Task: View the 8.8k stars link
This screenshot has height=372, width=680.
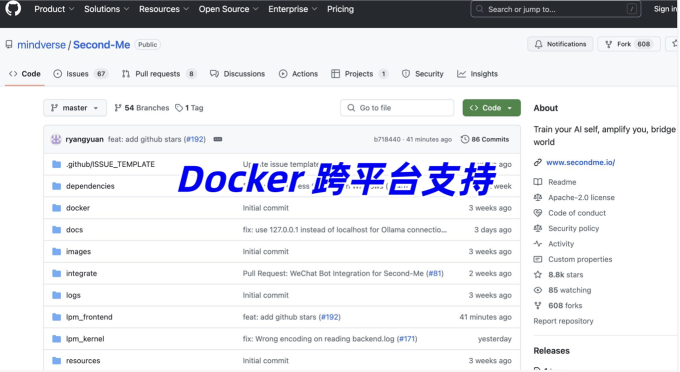Action: (566, 275)
